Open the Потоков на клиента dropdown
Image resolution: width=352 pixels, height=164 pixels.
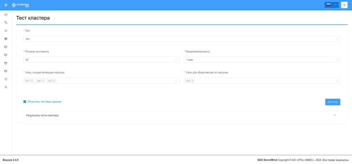102,60
